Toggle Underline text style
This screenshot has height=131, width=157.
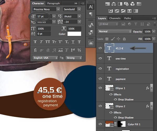[x=73, y=42]
